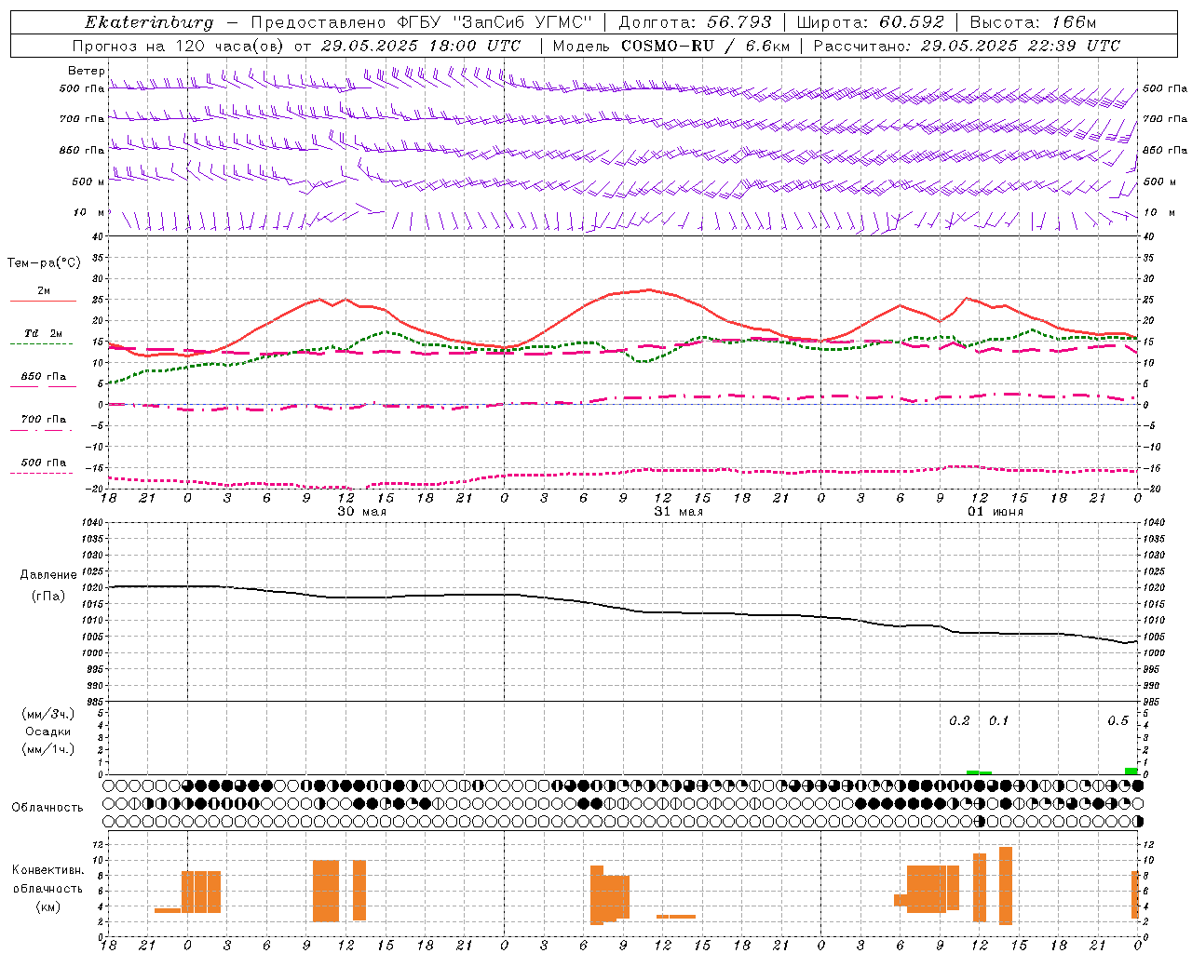Click the computed time "29.05.2025 22:39 UTC"
The width and height of the screenshot is (1192, 953).
[x=1021, y=46]
